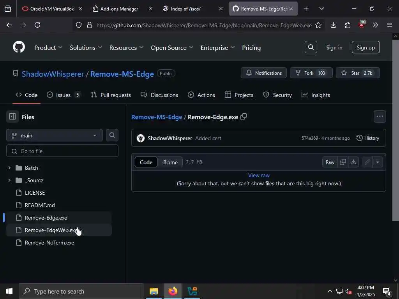Open the main branch dropdown

tap(55, 135)
